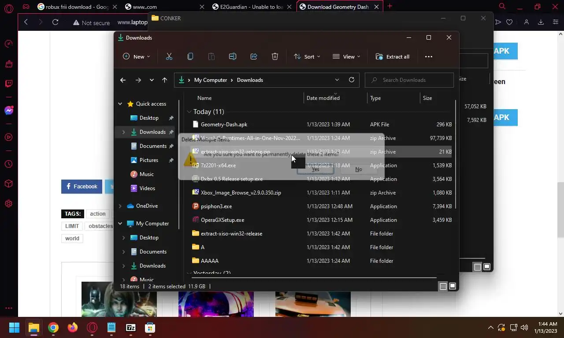This screenshot has height=338, width=564.
Task: Expand Documents under My Computer
Action: (x=123, y=252)
